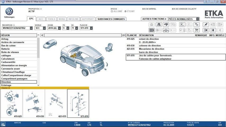Image resolution: width=226 pixels, height=127 pixels.
Task: Click the multiple shopping carts icon
Action: pyautogui.click(x=196, y=25)
